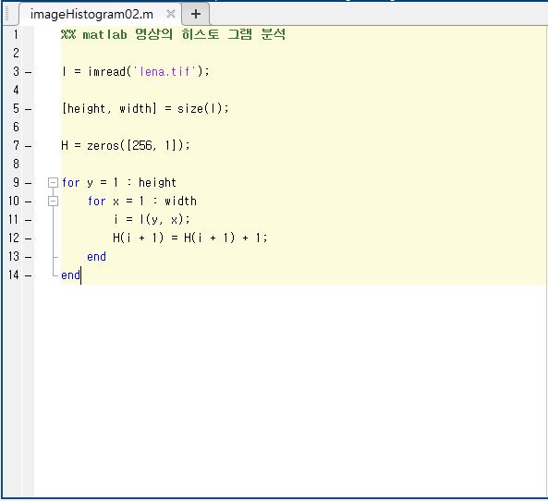Viewport: 548px width, 501px height.
Task: Set breakpoint dash on line 13
Action: click(x=29, y=258)
